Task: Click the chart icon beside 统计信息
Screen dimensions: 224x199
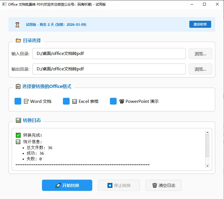Action: (x=18, y=142)
